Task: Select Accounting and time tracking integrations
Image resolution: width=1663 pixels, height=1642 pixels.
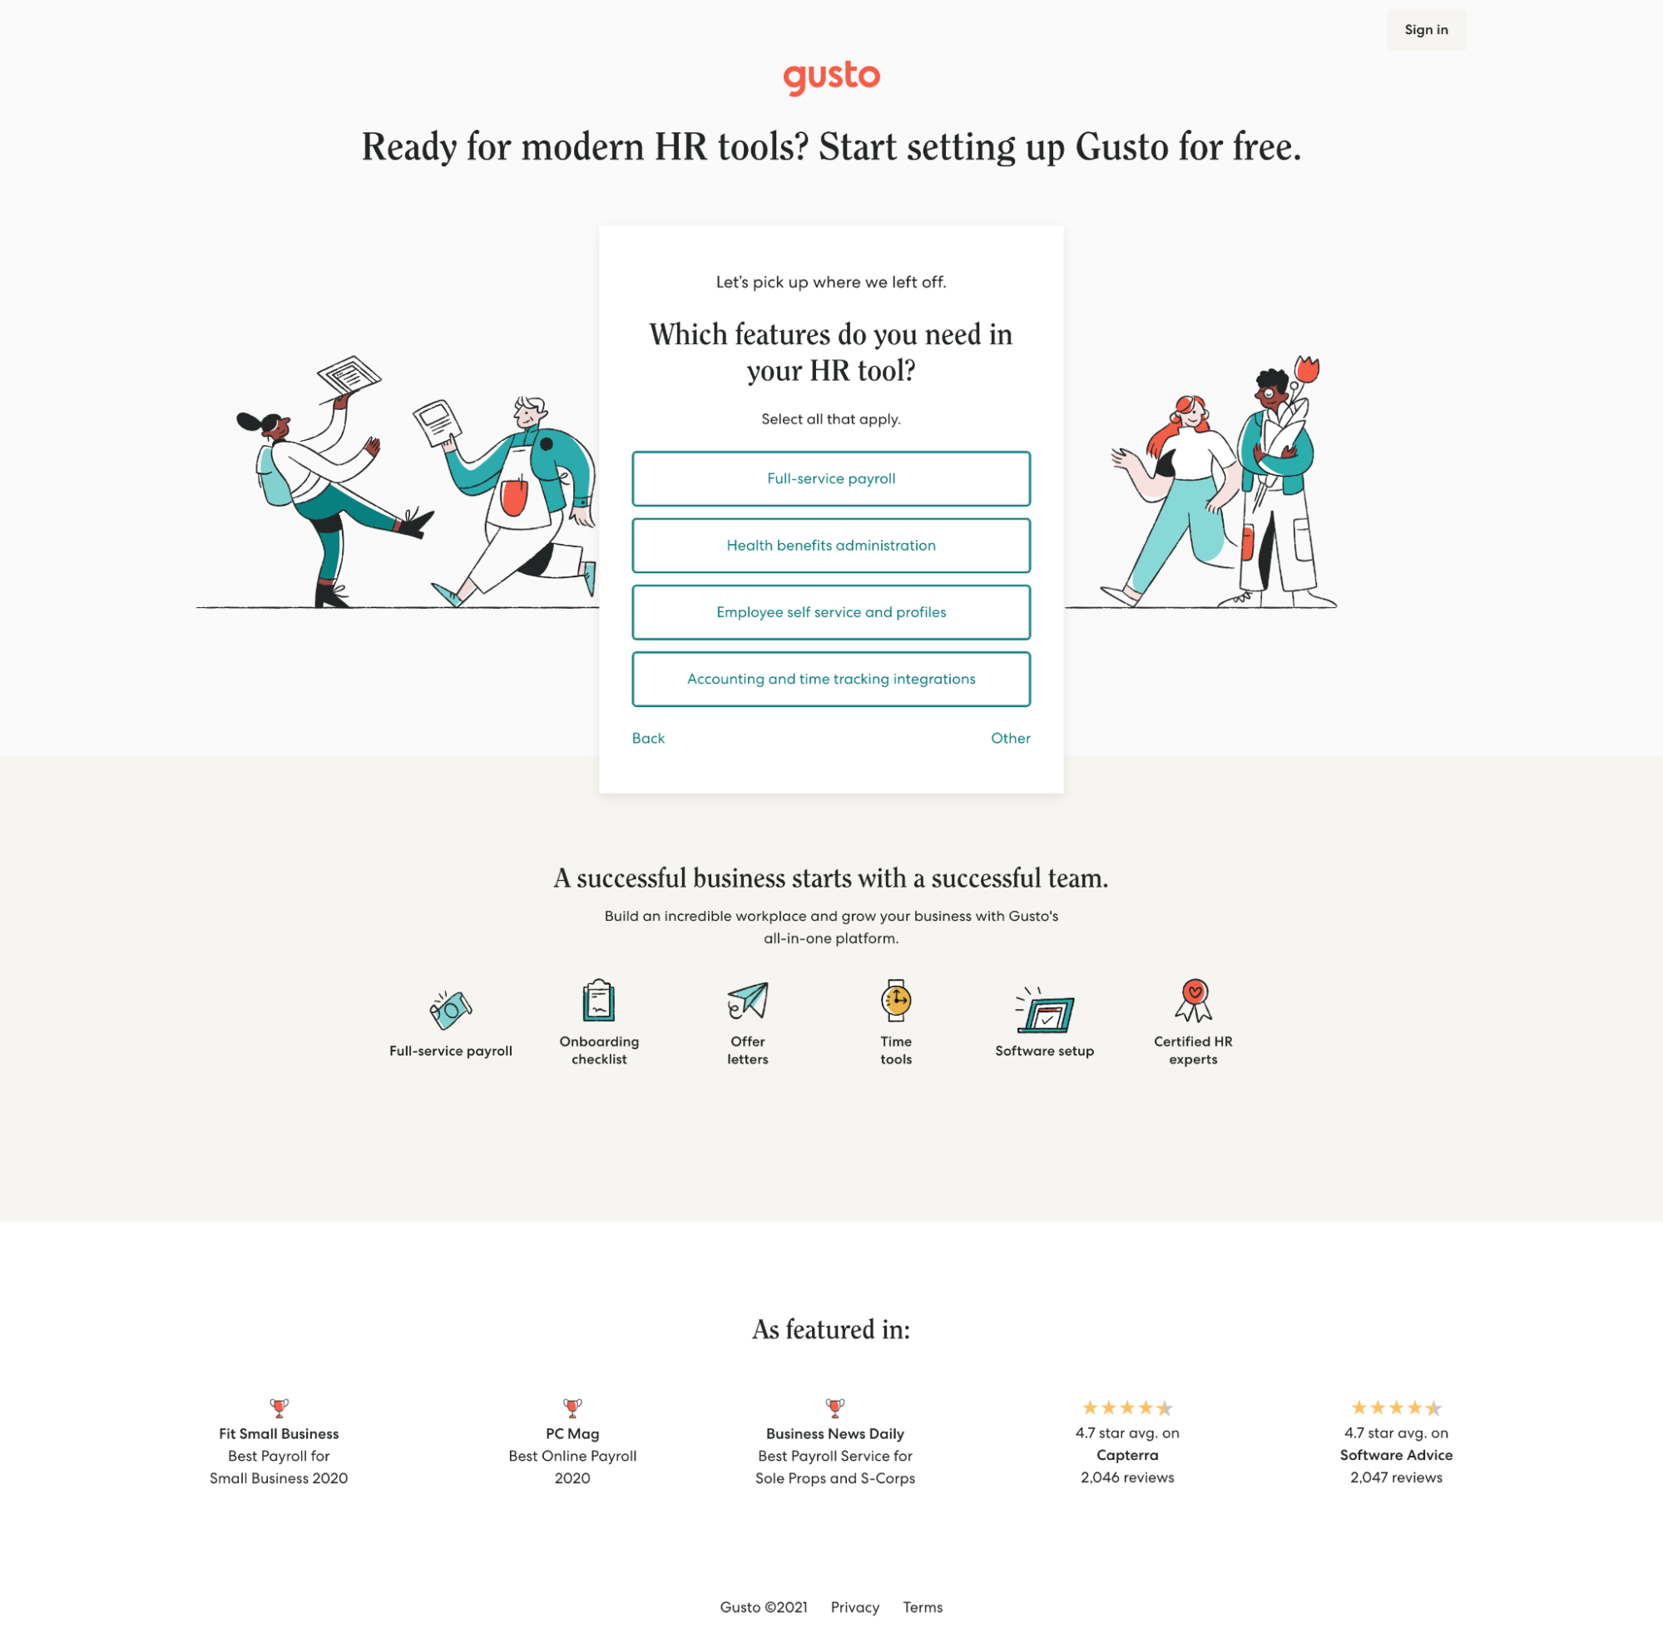Action: click(830, 678)
